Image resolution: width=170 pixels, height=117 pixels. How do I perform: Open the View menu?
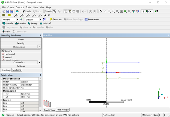click(42, 7)
